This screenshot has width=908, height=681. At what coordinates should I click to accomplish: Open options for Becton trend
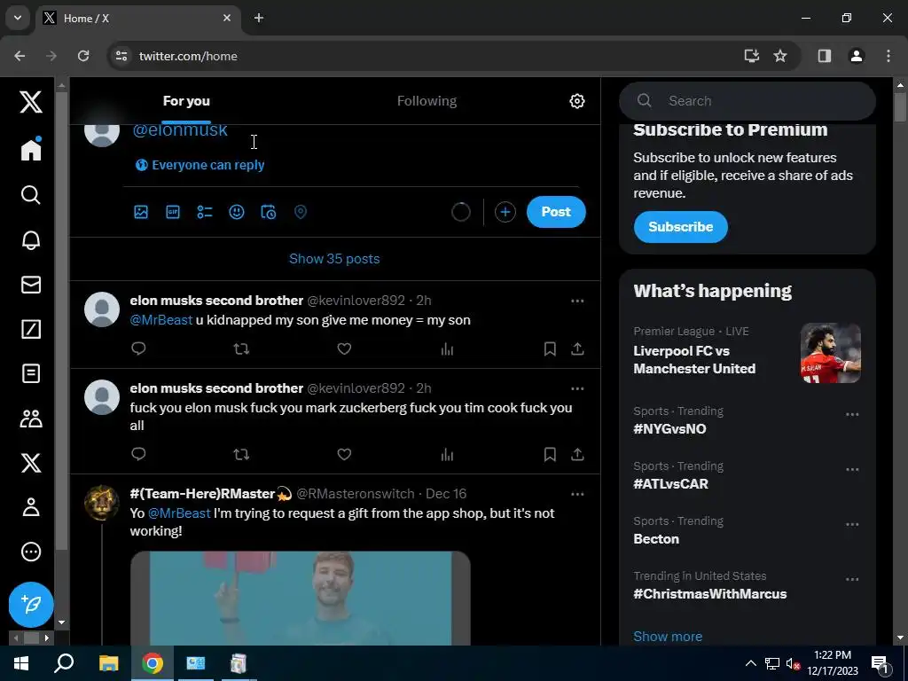point(852,525)
